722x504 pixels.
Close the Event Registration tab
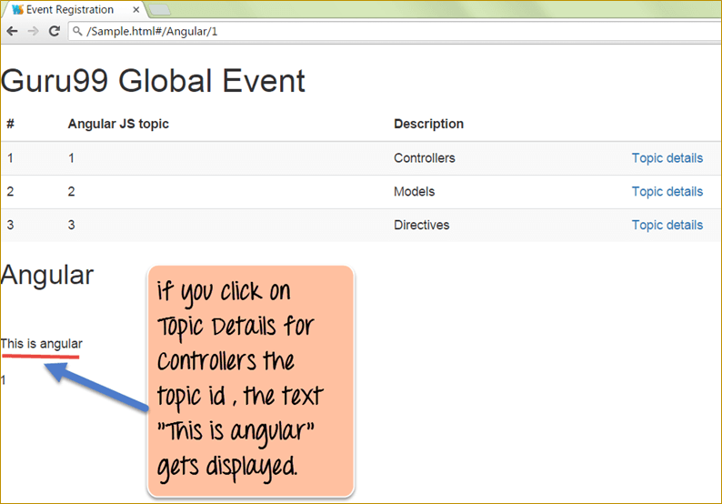[x=136, y=10]
